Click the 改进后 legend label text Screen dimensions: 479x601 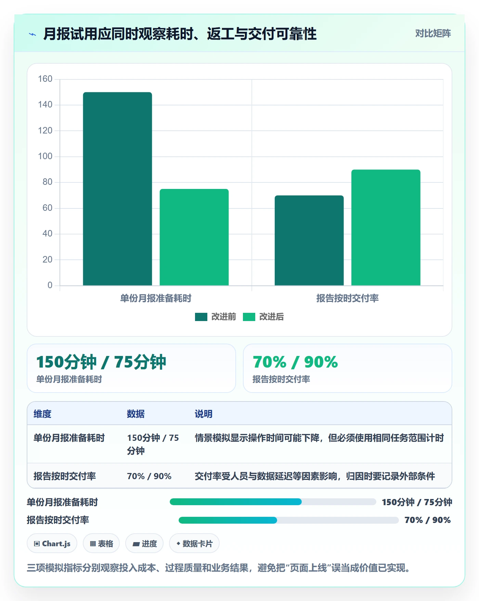tap(272, 317)
